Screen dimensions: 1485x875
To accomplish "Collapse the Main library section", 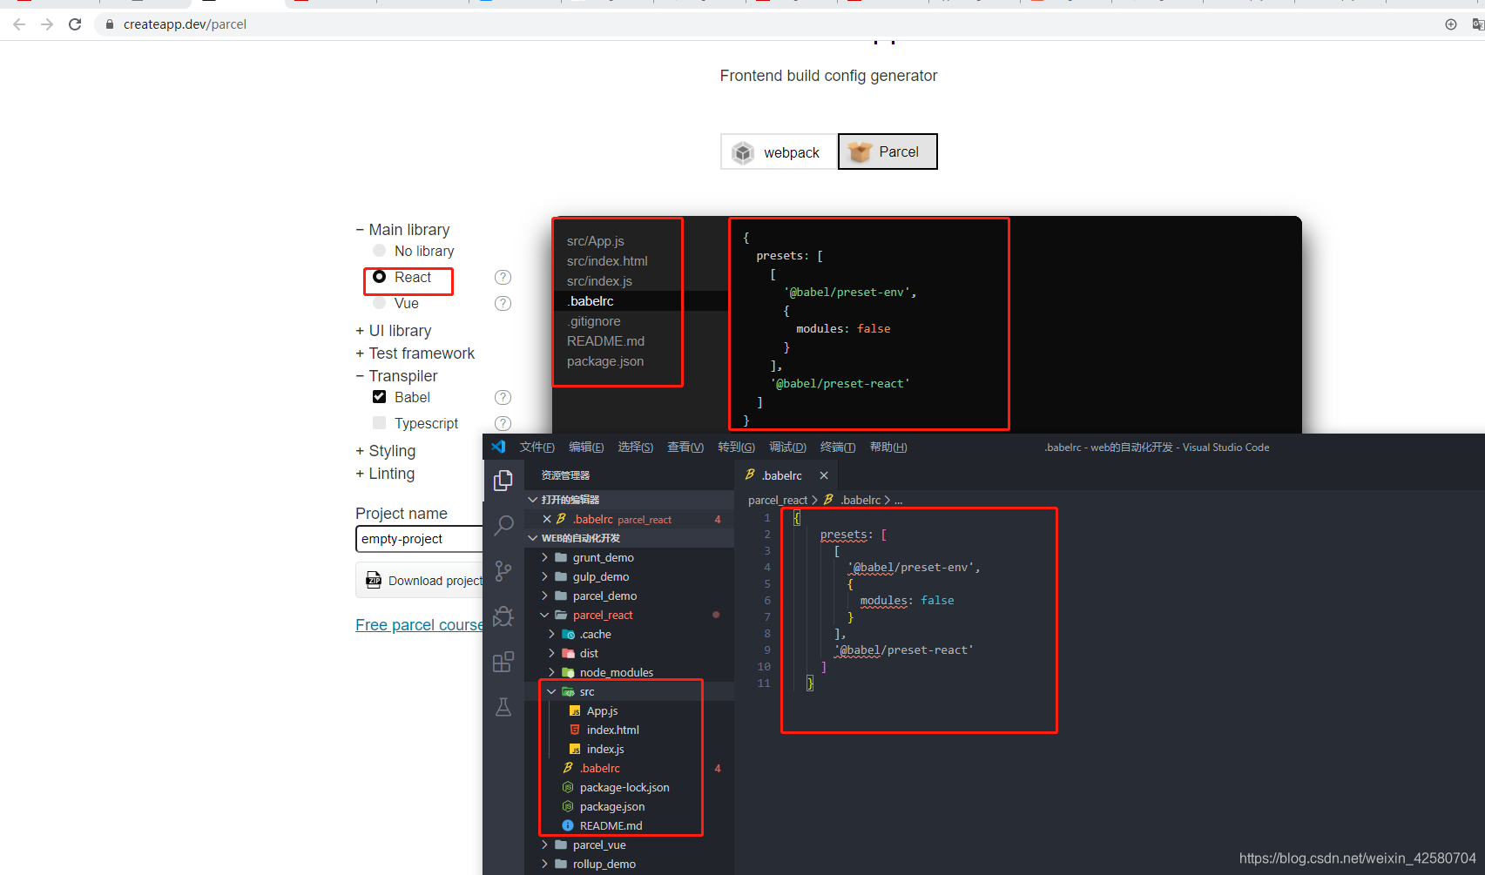I will (402, 230).
